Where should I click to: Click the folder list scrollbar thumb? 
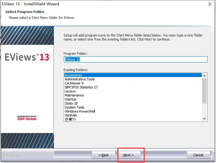coord(205,91)
